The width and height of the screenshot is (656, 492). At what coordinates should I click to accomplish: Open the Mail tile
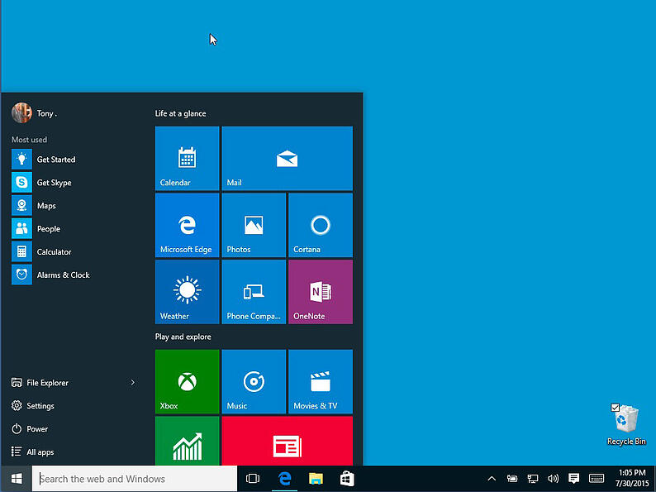pos(287,158)
